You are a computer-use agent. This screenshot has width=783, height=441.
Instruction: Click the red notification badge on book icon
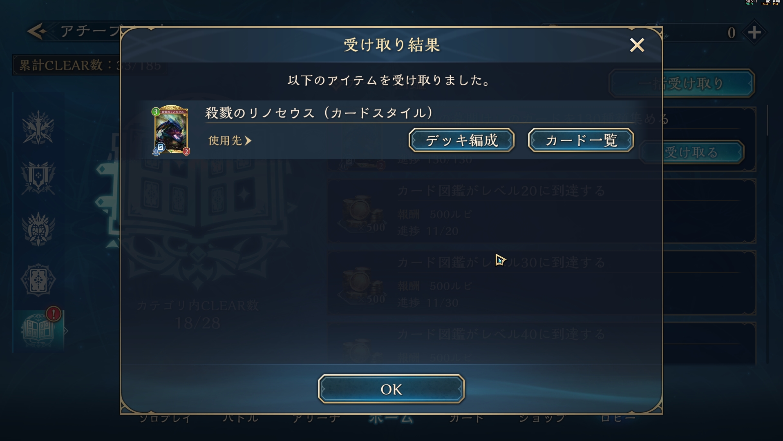tap(54, 314)
